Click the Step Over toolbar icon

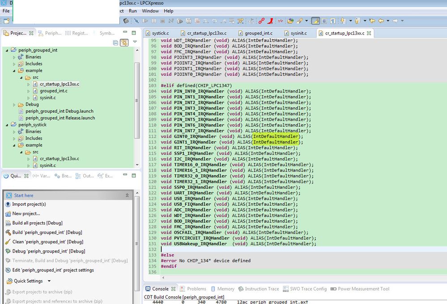click(x=214, y=21)
